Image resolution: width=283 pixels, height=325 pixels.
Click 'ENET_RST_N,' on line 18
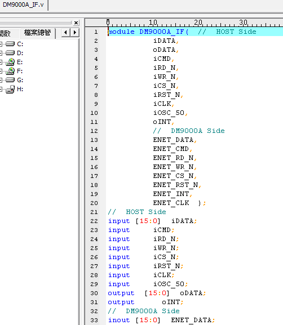[x=177, y=185]
